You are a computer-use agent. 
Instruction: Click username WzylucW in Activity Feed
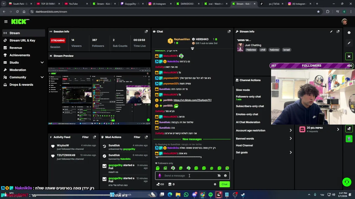63,145
